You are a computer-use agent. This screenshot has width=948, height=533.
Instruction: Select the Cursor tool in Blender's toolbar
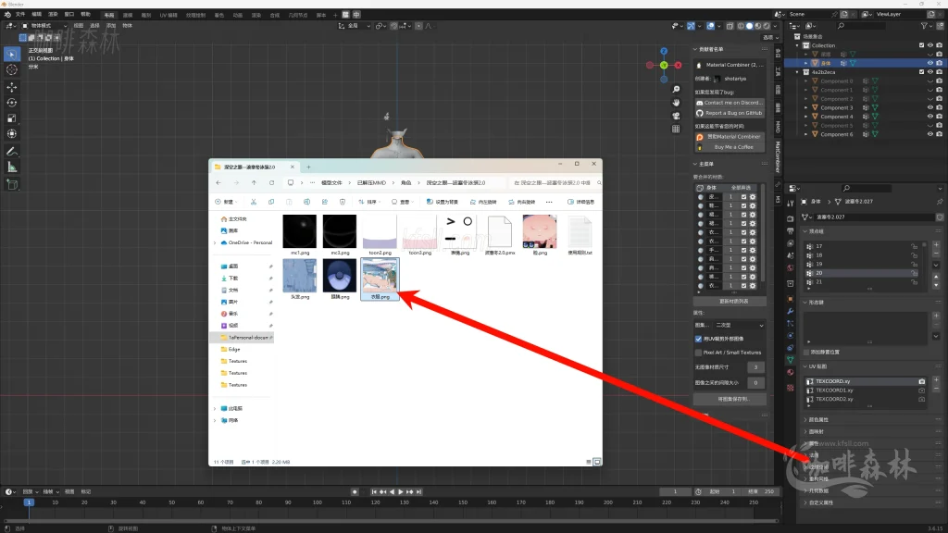(11, 70)
